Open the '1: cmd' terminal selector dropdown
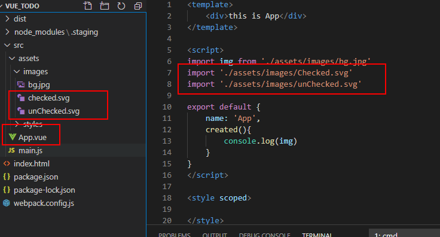The width and height of the screenshot is (440, 237). tap(404, 233)
